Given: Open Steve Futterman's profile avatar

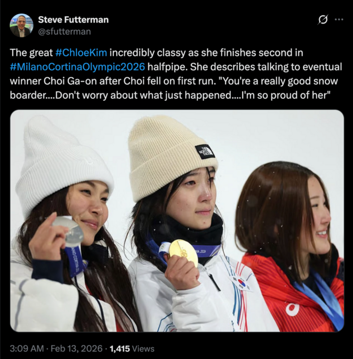Looking at the screenshot, I should pos(21,25).
